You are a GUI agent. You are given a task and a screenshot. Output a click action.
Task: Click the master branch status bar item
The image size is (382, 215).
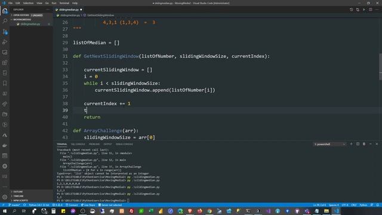click(x=14, y=205)
